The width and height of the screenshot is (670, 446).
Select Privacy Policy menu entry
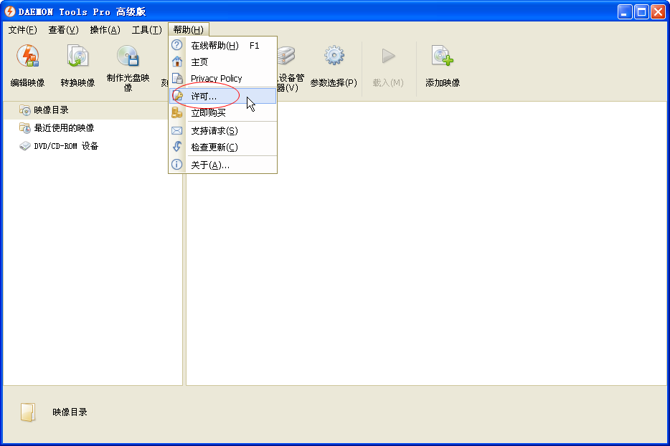click(216, 79)
